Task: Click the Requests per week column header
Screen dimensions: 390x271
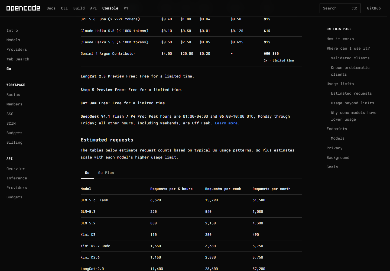Action: [223, 189]
